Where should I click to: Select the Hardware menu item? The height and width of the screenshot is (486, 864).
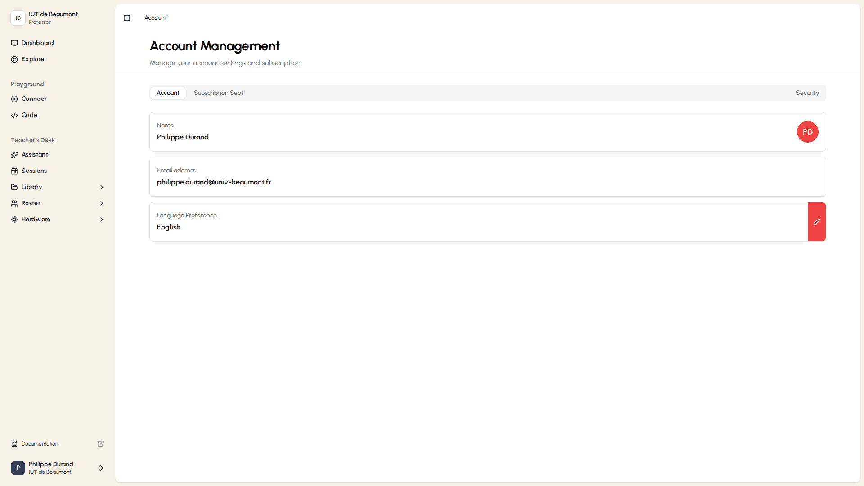(x=58, y=220)
